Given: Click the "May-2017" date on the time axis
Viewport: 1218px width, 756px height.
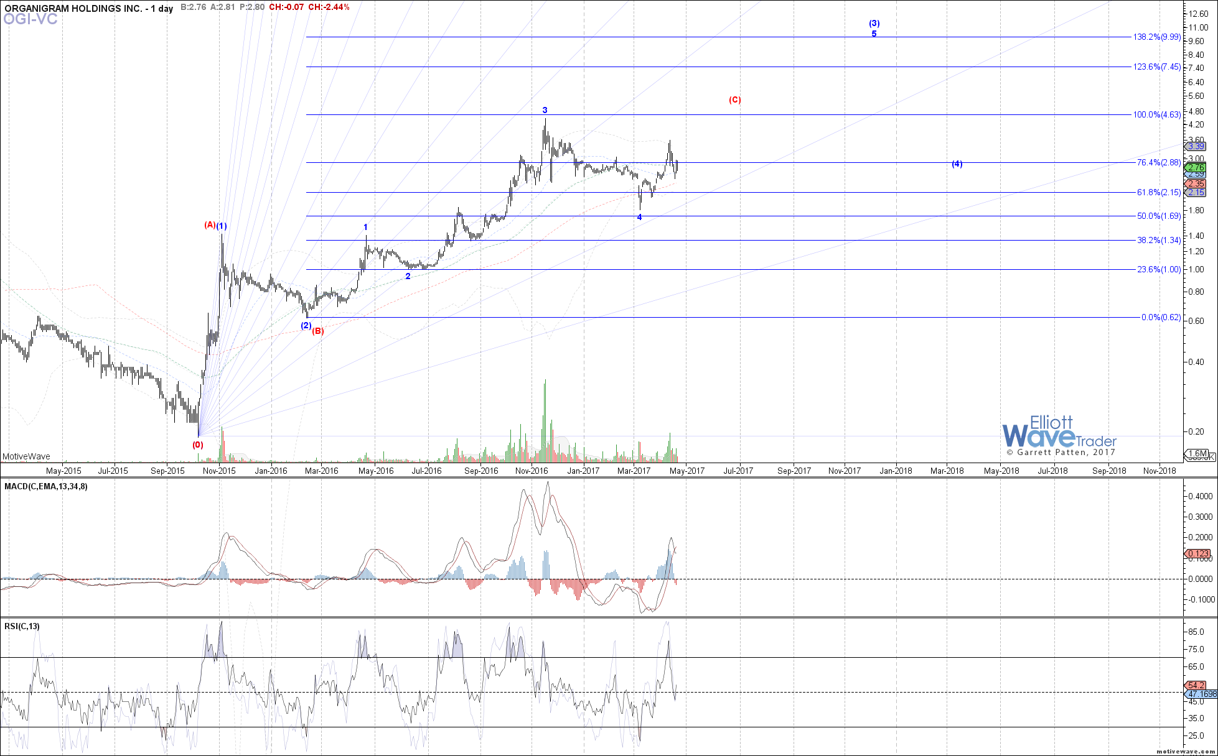Looking at the screenshot, I should click(686, 471).
